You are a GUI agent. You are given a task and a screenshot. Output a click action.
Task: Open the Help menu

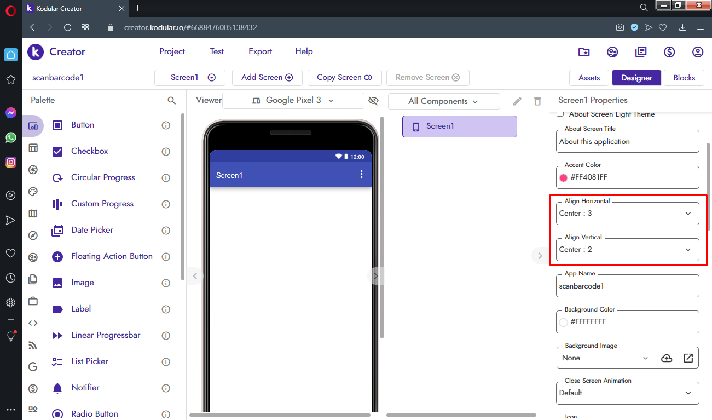coord(304,51)
